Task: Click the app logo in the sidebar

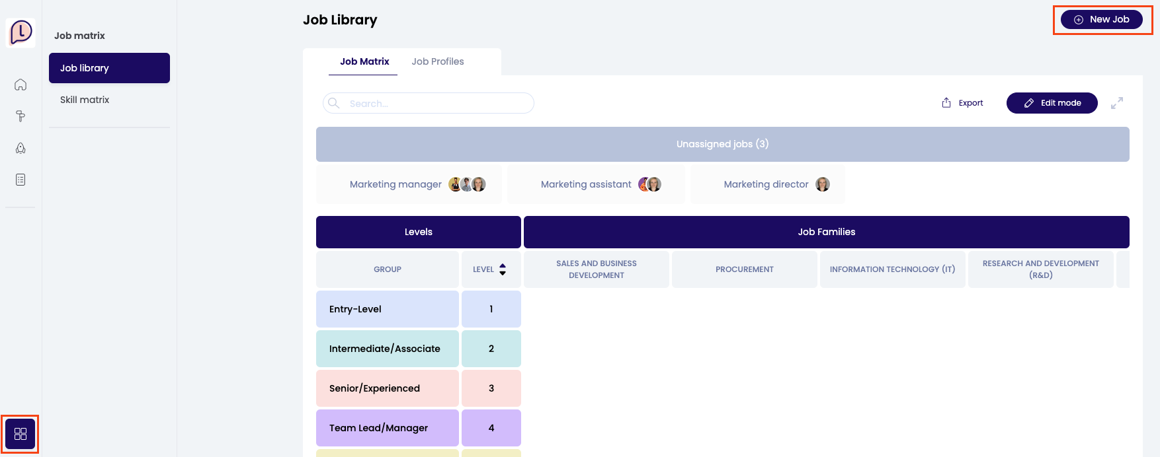Action: (21, 32)
